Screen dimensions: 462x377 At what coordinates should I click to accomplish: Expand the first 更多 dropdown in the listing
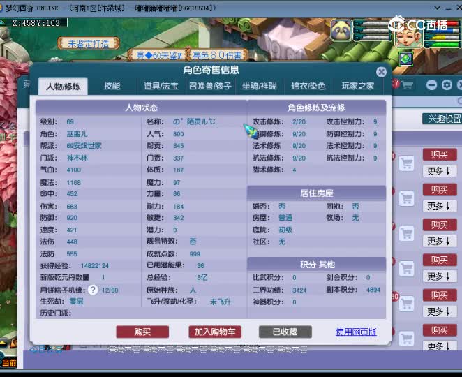coord(440,171)
